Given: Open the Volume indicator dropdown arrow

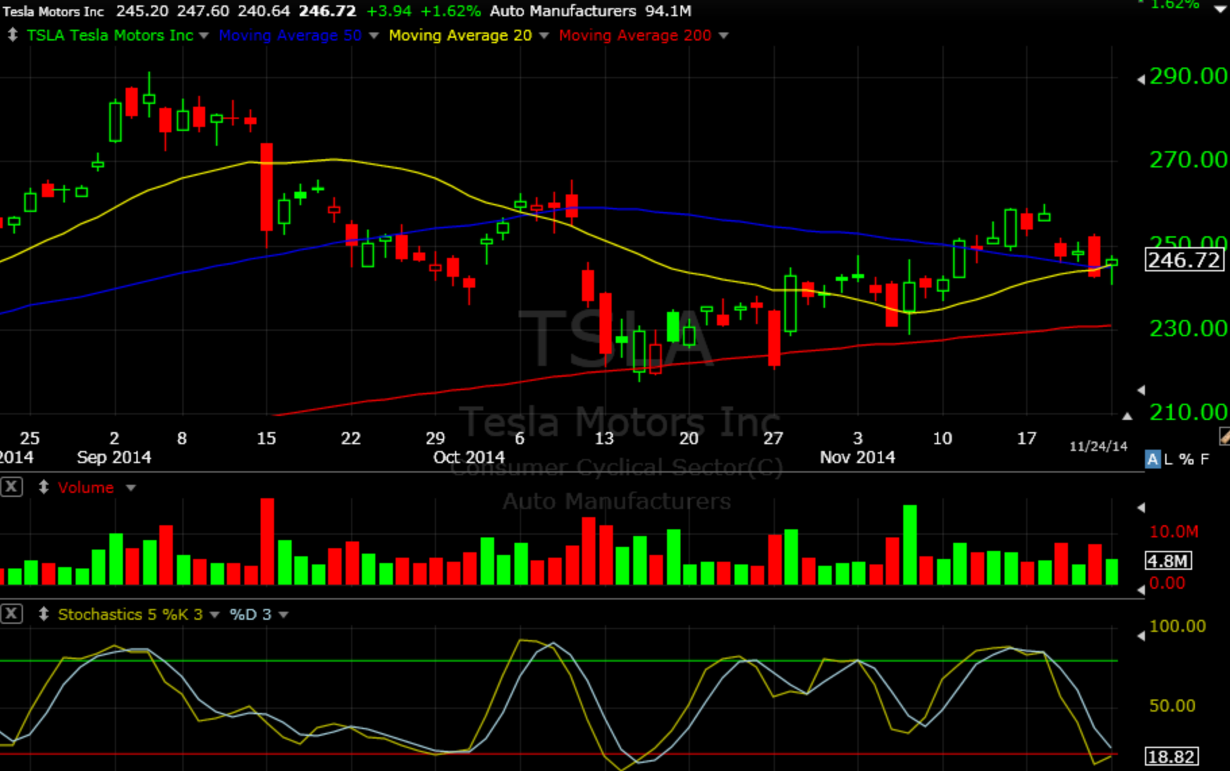Looking at the screenshot, I should coord(131,487).
